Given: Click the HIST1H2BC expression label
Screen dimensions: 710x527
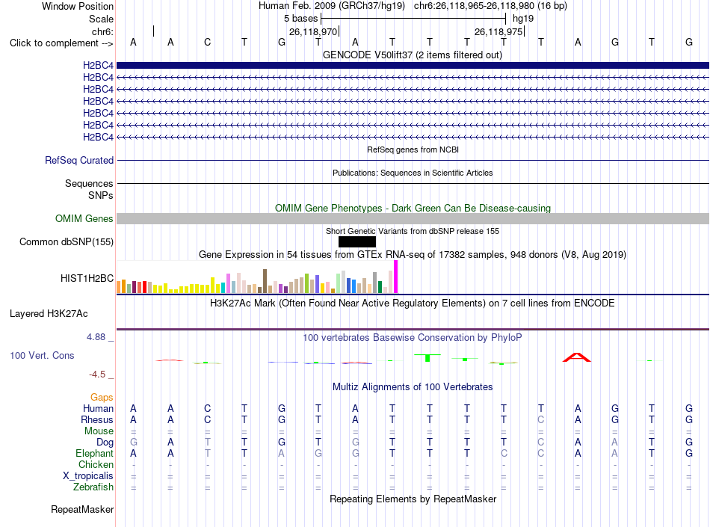Looking at the screenshot, I should [x=87, y=278].
